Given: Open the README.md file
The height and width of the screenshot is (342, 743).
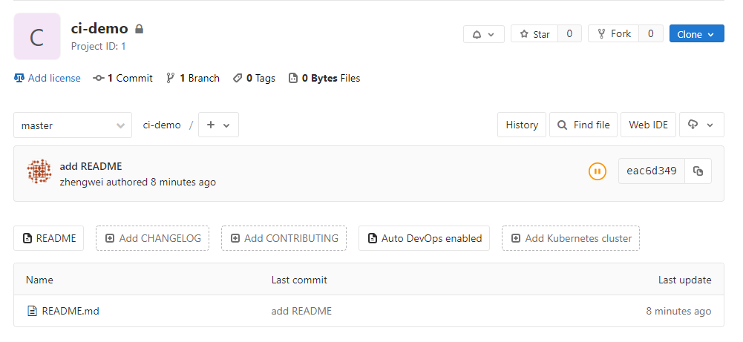Looking at the screenshot, I should [x=70, y=311].
